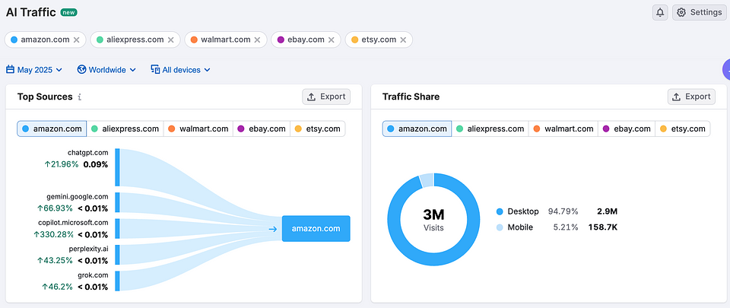Click the AI Traffic page title

pos(30,13)
